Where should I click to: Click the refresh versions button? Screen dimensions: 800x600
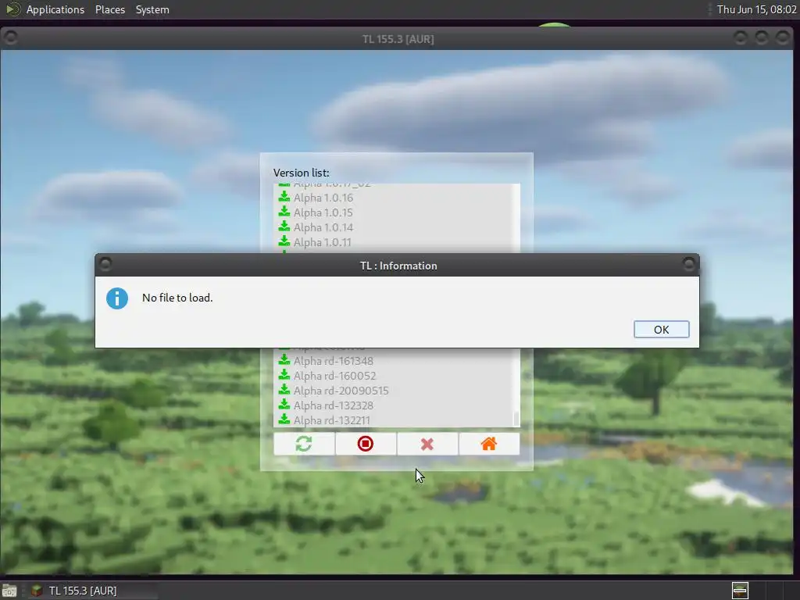tap(304, 444)
